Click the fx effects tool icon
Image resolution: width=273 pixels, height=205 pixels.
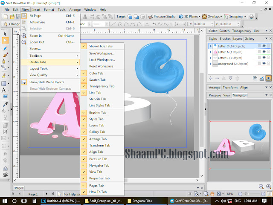5,154
